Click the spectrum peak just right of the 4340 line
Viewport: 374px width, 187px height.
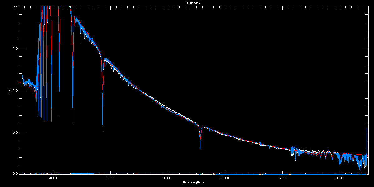click(x=75, y=17)
